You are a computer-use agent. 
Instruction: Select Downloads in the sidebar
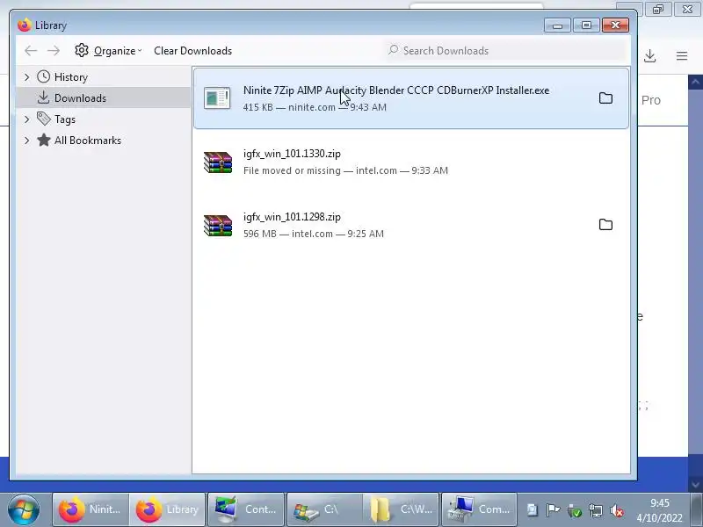pyautogui.click(x=80, y=98)
